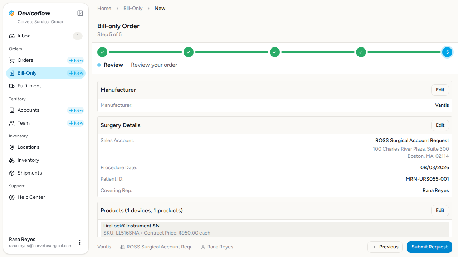The image size is (458, 257).
Task: Click the Submit Request button
Action: click(429, 247)
